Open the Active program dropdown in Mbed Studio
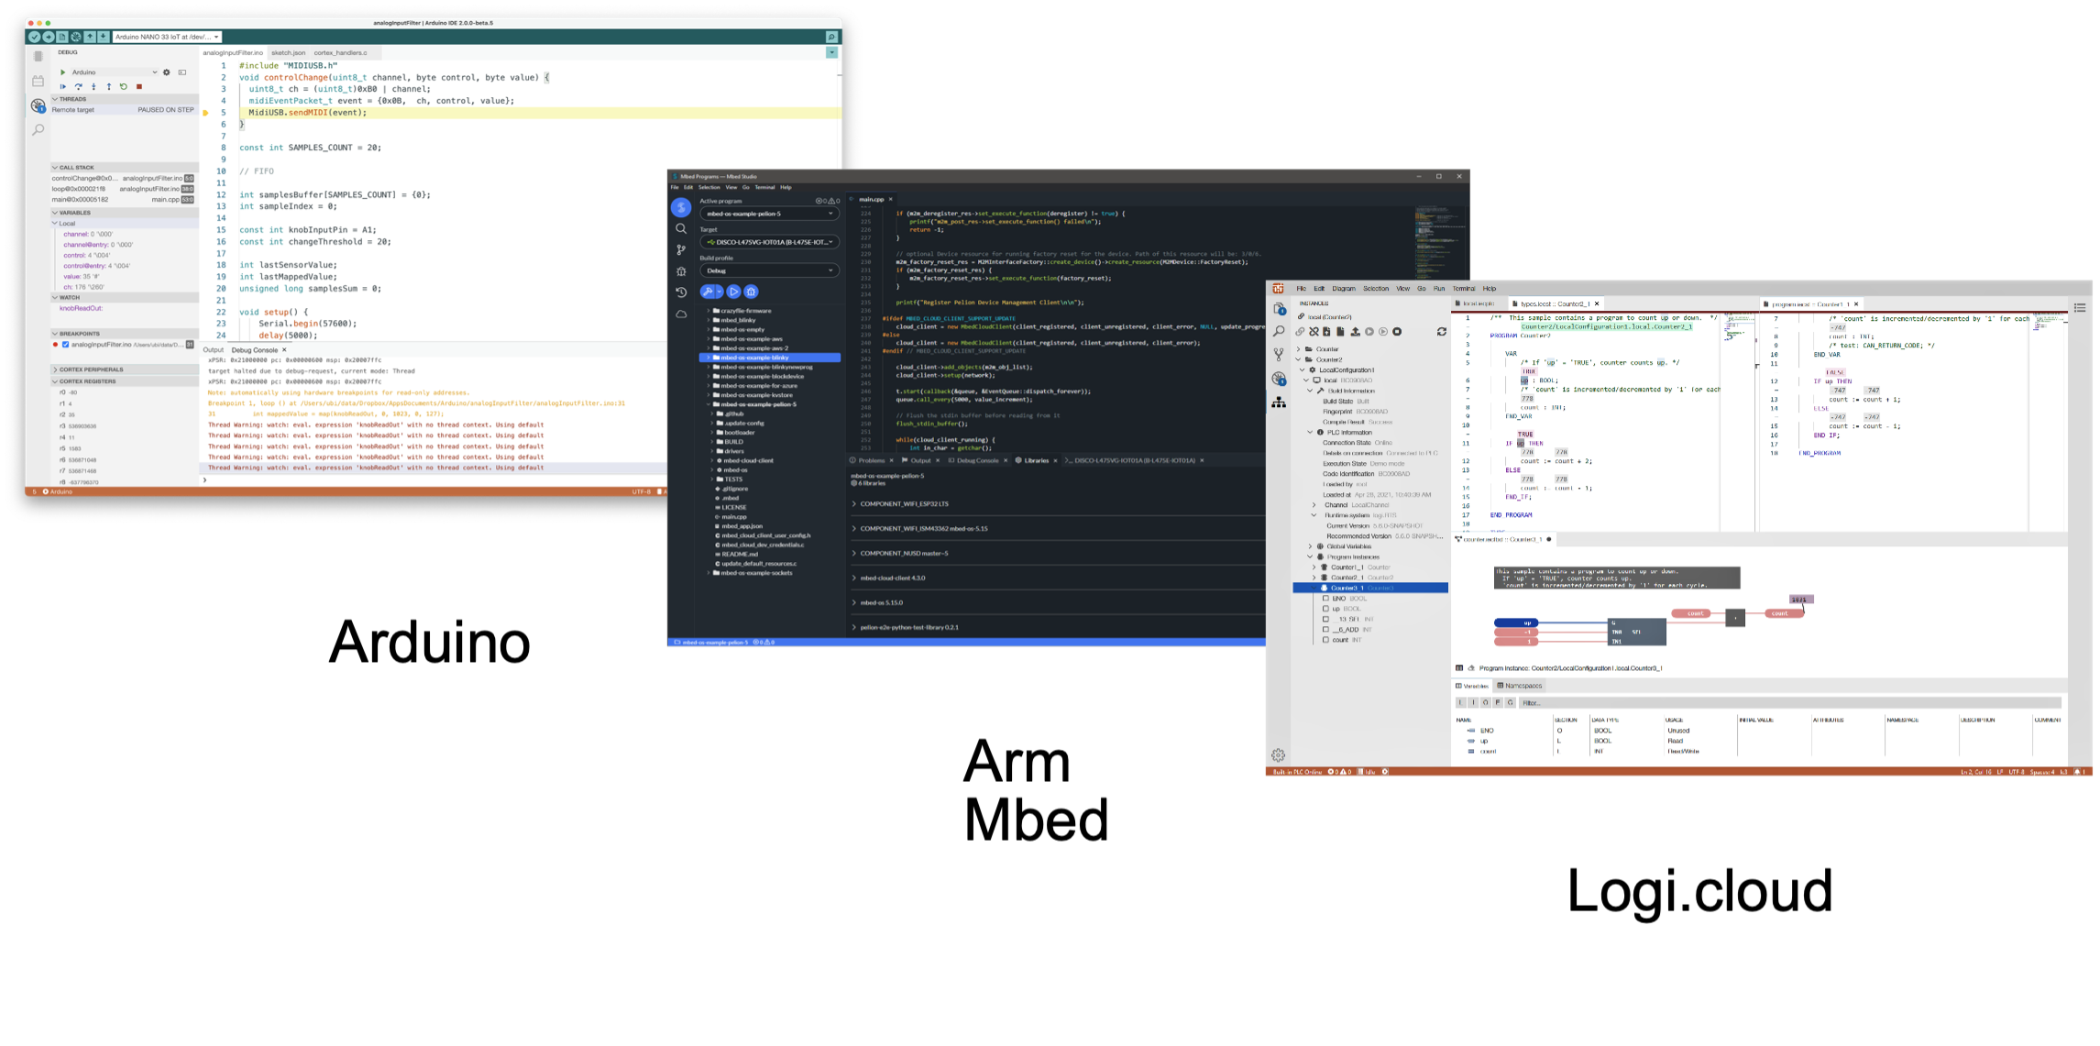 (x=769, y=214)
